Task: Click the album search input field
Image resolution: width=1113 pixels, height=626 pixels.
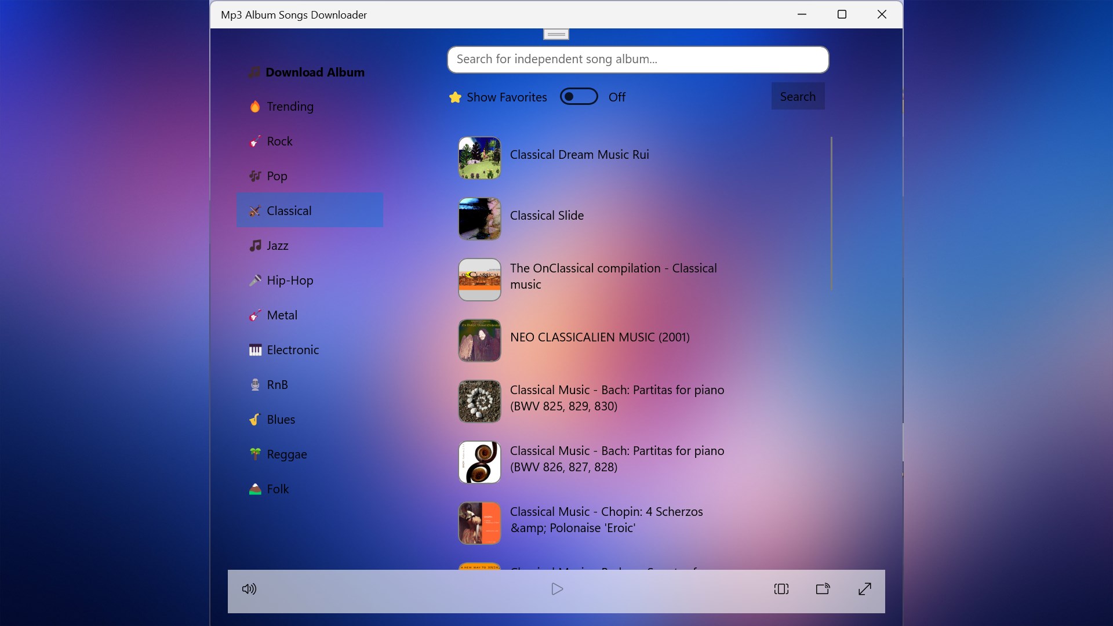Action: [x=637, y=59]
